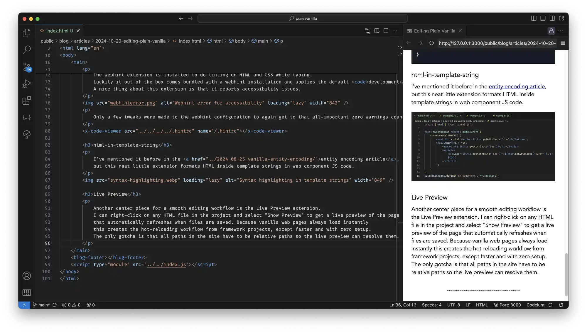Open the notifications bell icon
This screenshot has width=587, height=333.
(561, 305)
